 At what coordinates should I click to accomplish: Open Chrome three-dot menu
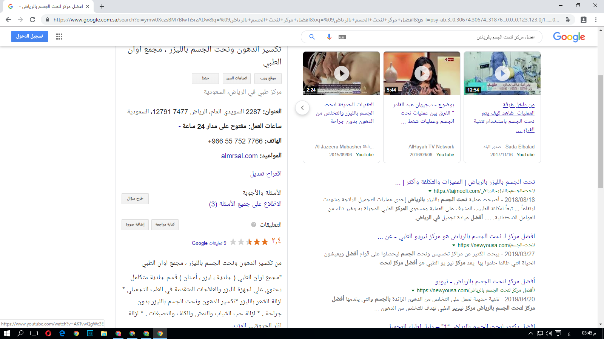point(596,20)
